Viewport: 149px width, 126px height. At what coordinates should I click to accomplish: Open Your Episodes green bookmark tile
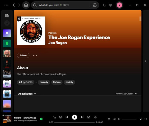[7, 43]
